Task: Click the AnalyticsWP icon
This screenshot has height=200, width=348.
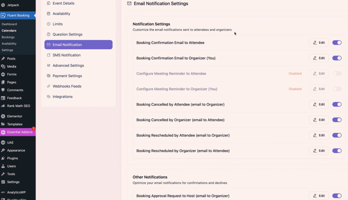Action: click(3, 192)
